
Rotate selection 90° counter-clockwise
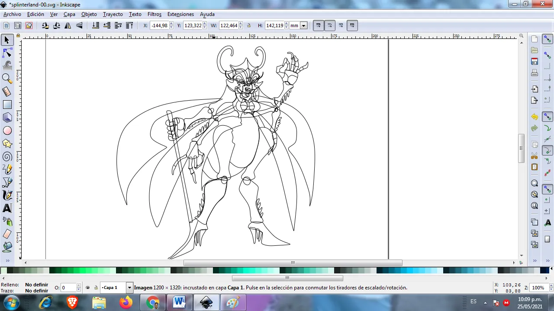[45, 25]
